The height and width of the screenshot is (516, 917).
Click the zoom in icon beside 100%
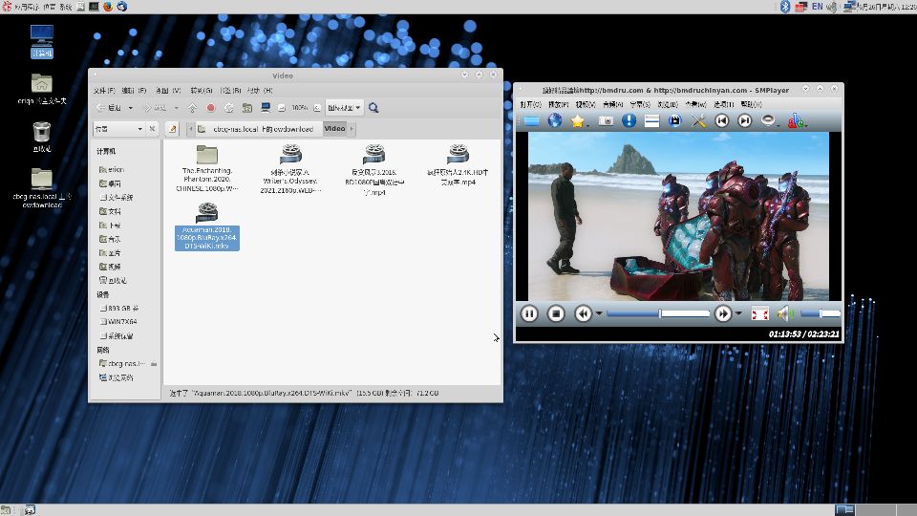(317, 108)
